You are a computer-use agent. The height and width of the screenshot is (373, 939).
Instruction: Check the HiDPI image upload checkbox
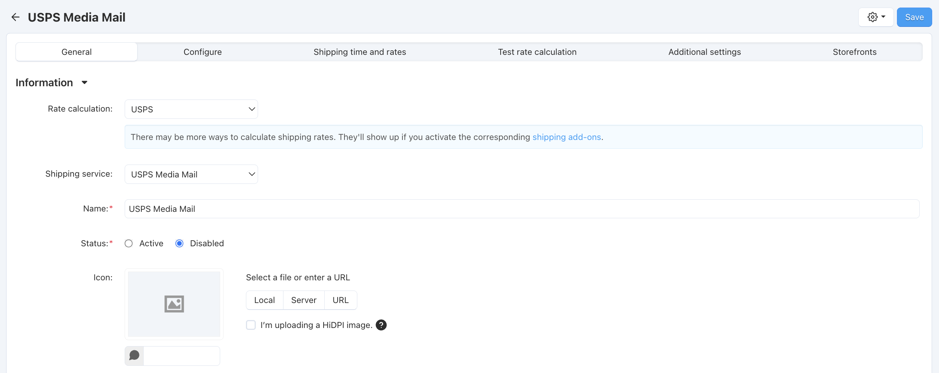coord(251,325)
